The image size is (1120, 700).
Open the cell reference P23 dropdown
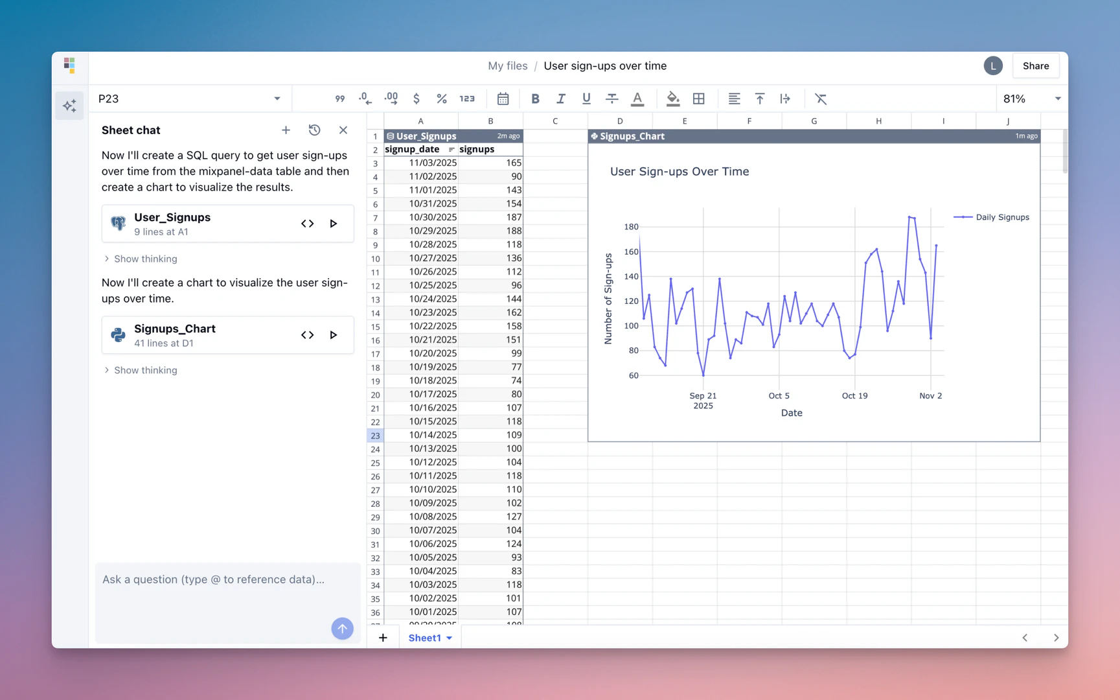tap(277, 99)
